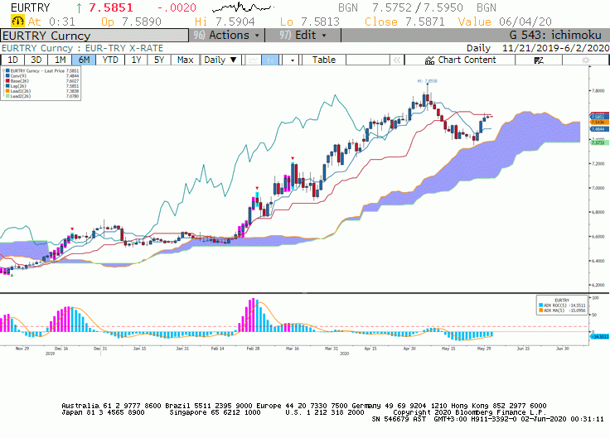Click the Chart Content icon button
The width and height of the screenshot is (610, 438).
[460, 60]
